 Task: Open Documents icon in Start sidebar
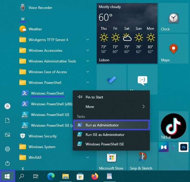[x=7, y=120]
